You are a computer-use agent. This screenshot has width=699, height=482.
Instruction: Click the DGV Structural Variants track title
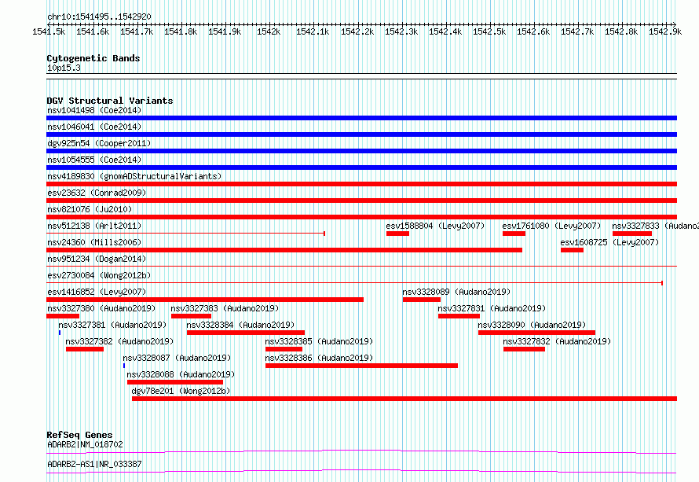click(x=110, y=101)
